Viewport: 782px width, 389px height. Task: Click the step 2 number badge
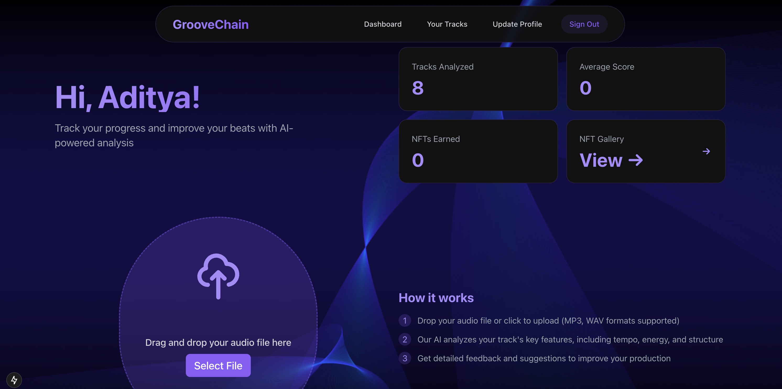point(405,339)
